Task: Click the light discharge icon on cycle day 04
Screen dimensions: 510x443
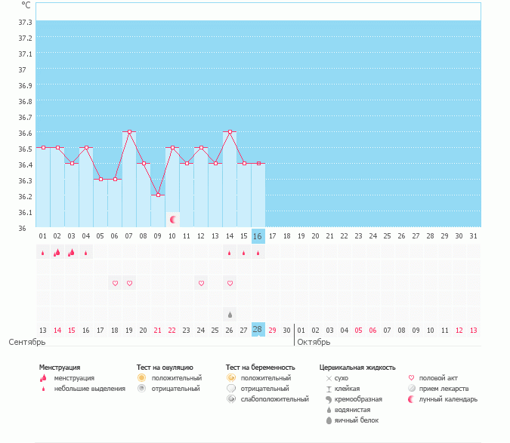Action: [86, 254]
